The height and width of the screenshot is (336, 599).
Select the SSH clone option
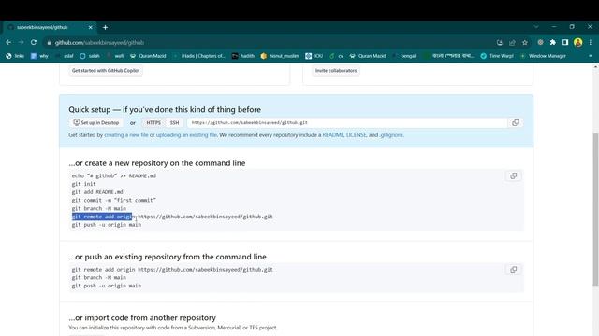click(175, 122)
